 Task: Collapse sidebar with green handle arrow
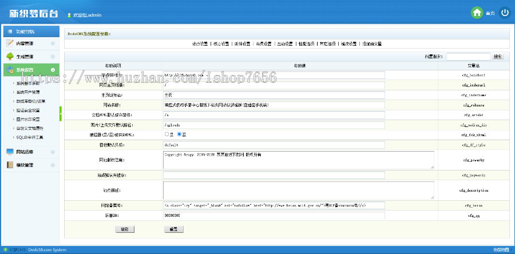(61, 113)
